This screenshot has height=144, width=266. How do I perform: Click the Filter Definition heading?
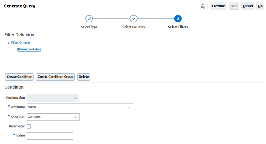coord(19,35)
